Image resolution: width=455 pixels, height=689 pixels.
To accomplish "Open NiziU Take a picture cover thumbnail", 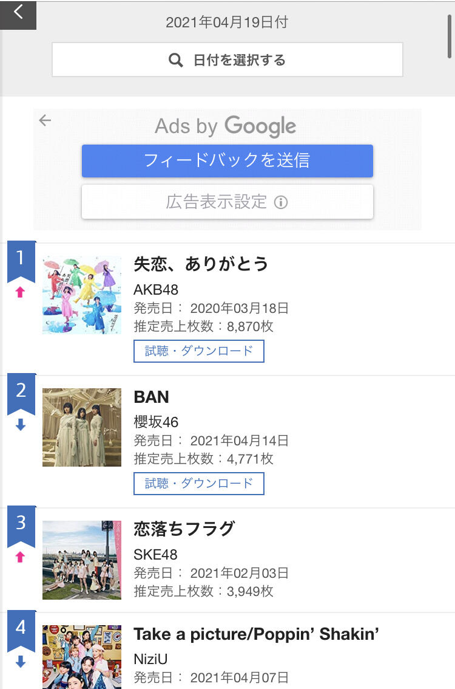I will [82, 657].
